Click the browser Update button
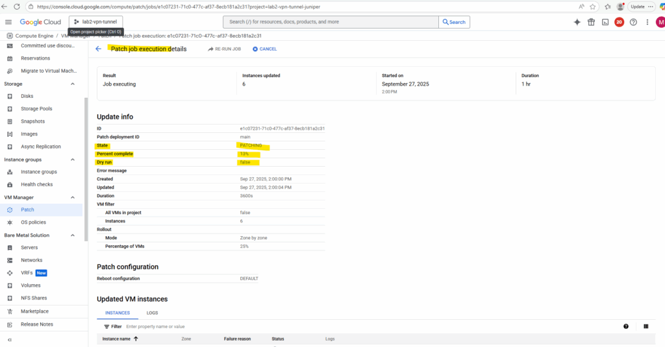The width and height of the screenshot is (665, 347). (638, 6)
